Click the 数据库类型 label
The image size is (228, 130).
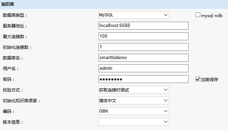(15, 15)
